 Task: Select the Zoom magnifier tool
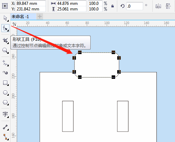pos(5,51)
